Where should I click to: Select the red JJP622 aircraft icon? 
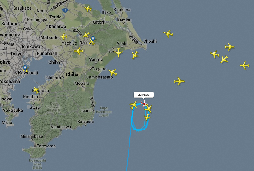click(x=144, y=103)
